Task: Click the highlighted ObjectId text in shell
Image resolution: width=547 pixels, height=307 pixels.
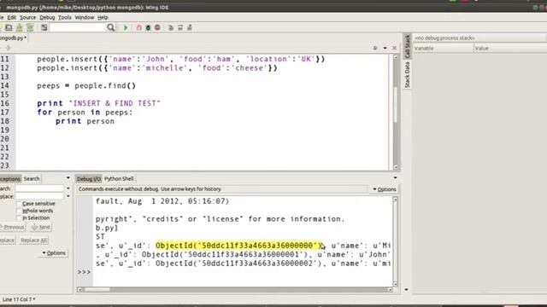Action: 238,246
